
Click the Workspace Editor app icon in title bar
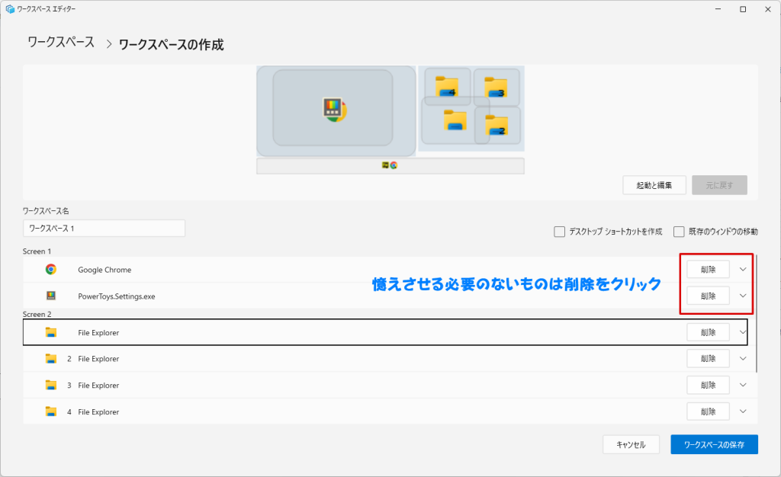10,9
